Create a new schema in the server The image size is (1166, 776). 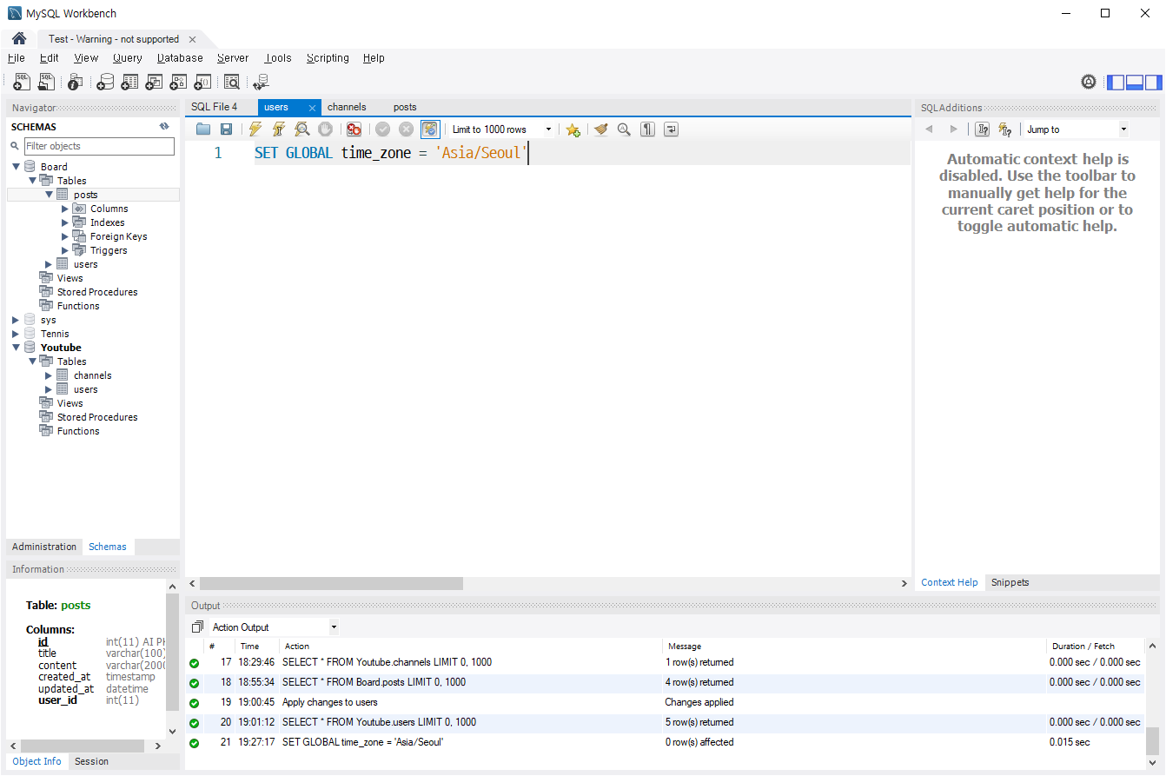[x=105, y=82]
